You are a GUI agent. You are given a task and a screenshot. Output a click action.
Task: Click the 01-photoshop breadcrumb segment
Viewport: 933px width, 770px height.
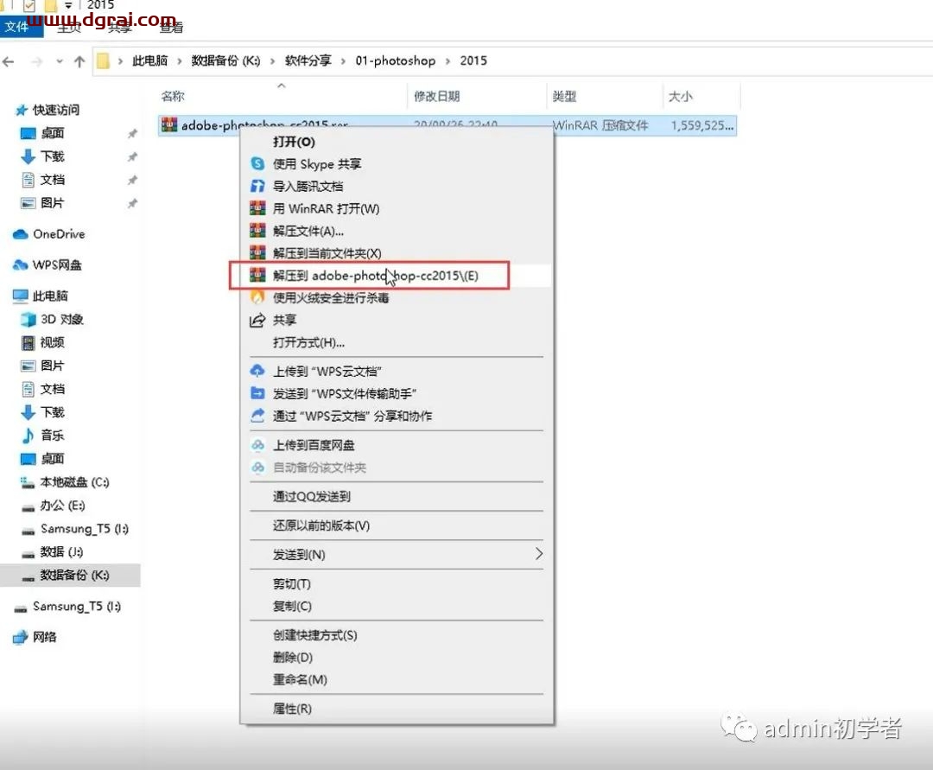(x=395, y=60)
